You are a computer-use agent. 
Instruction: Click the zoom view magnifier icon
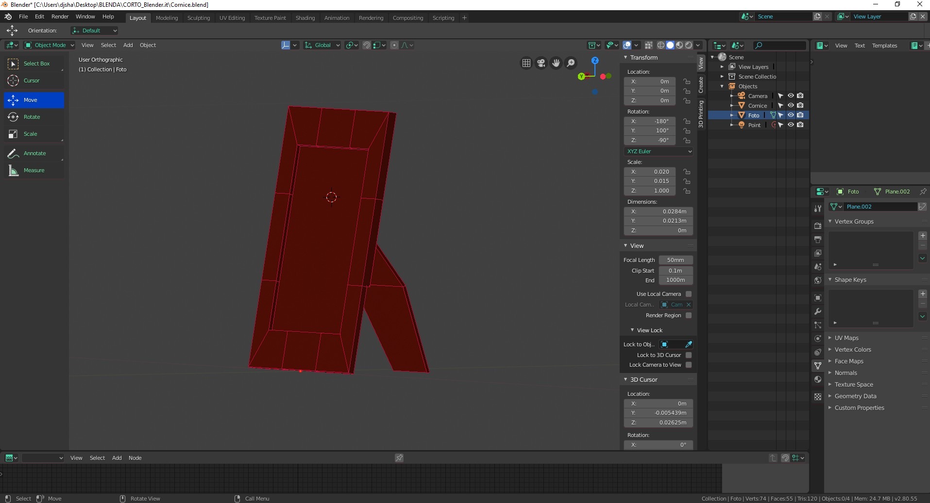point(571,63)
